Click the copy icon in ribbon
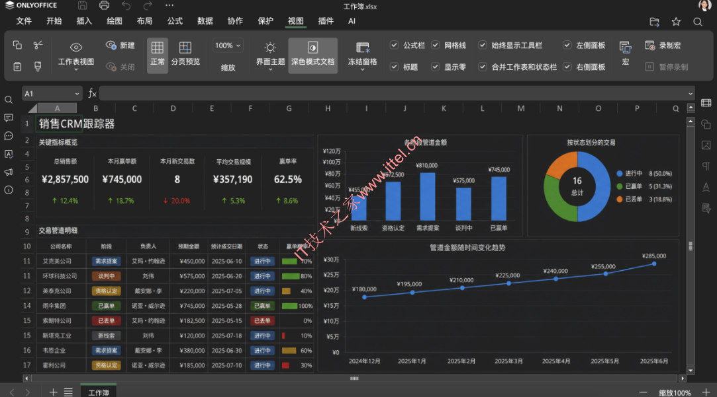 coord(17,45)
